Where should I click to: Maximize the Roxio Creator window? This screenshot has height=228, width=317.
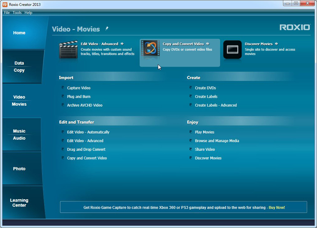pyautogui.click(x=296, y=4)
